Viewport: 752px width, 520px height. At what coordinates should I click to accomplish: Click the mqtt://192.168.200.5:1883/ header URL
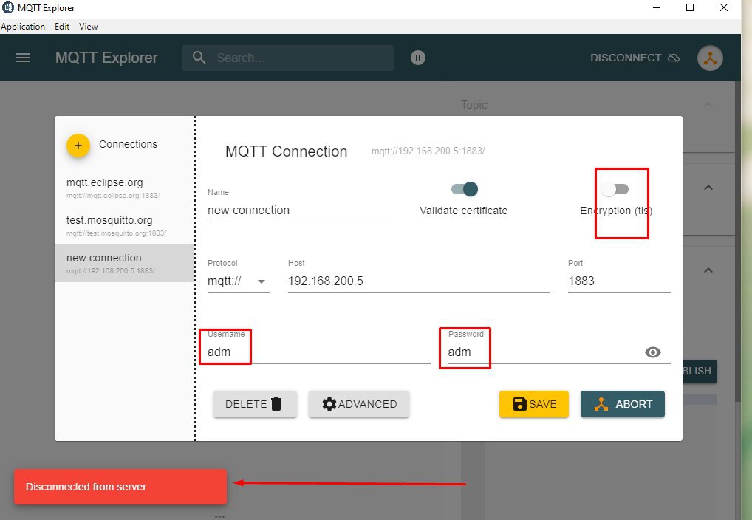428,151
